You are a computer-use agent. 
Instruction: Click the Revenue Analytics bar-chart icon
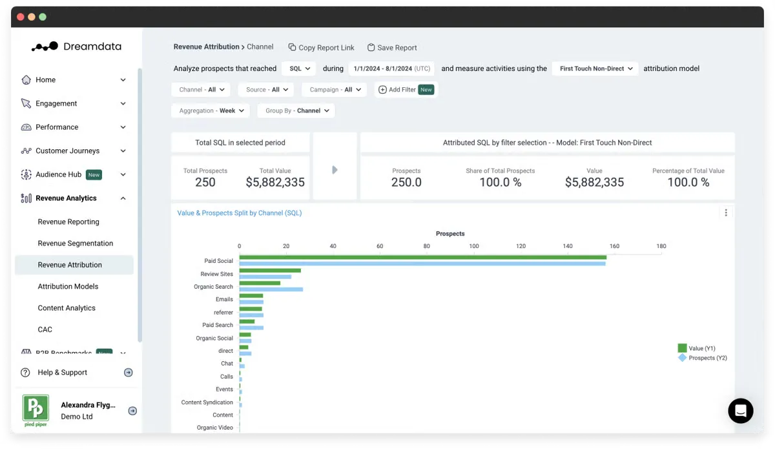[26, 198]
